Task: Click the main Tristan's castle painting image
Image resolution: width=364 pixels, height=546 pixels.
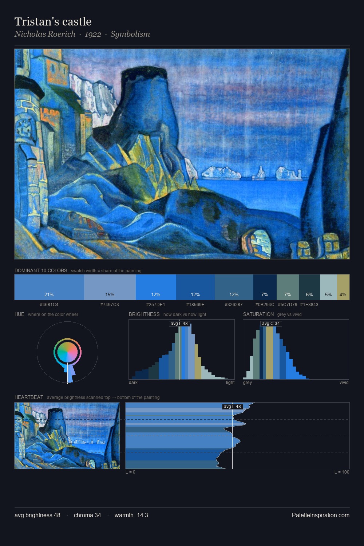Action: (x=182, y=154)
